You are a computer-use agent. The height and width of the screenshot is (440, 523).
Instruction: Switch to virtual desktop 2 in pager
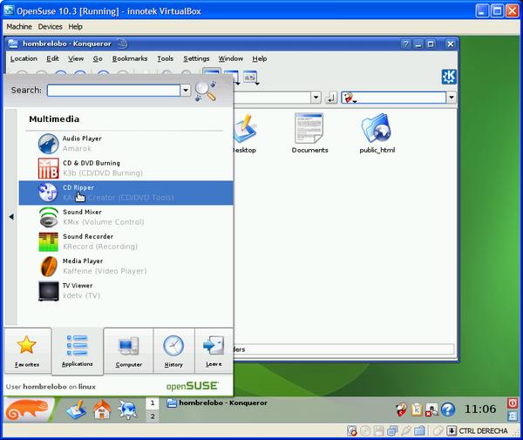(153, 416)
